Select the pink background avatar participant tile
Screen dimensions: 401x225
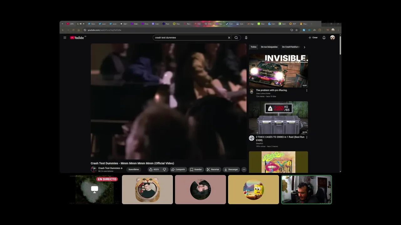(200, 189)
